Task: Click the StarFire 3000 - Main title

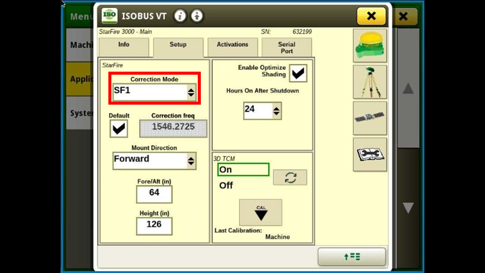Action: click(x=125, y=32)
